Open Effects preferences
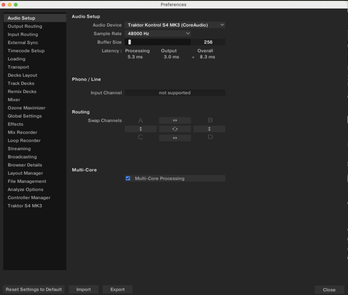The width and height of the screenshot is (348, 295). (x=35, y=124)
